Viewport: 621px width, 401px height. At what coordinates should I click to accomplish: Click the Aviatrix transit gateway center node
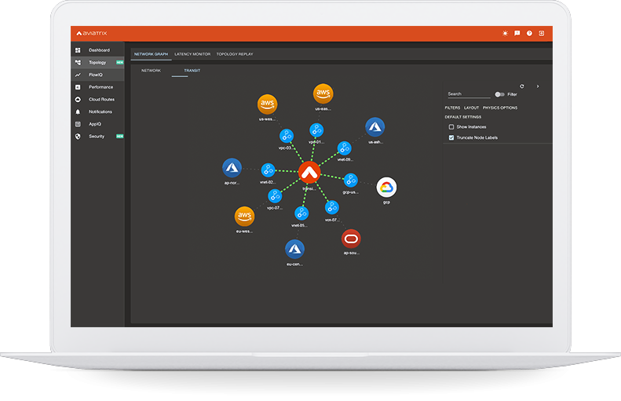309,172
